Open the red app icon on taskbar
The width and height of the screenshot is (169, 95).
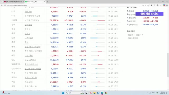(90, 93)
